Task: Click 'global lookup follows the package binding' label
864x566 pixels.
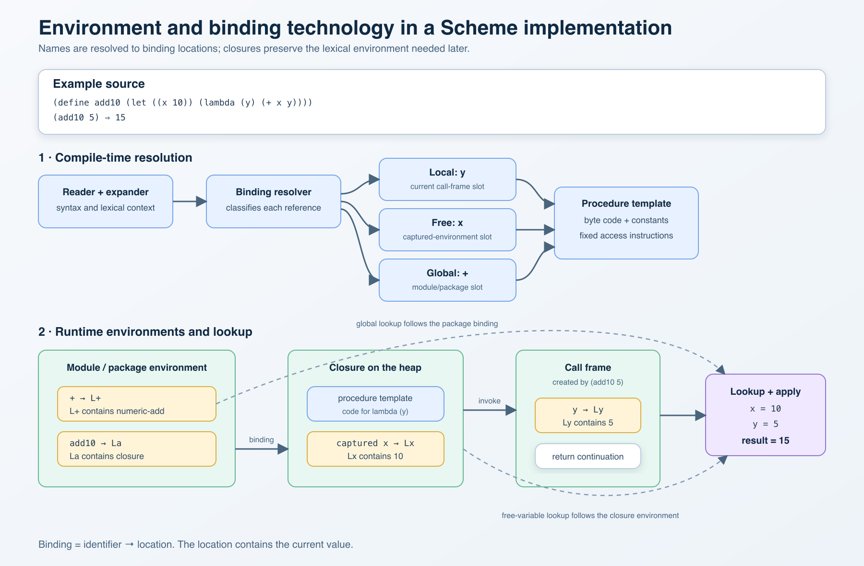Action: (427, 324)
